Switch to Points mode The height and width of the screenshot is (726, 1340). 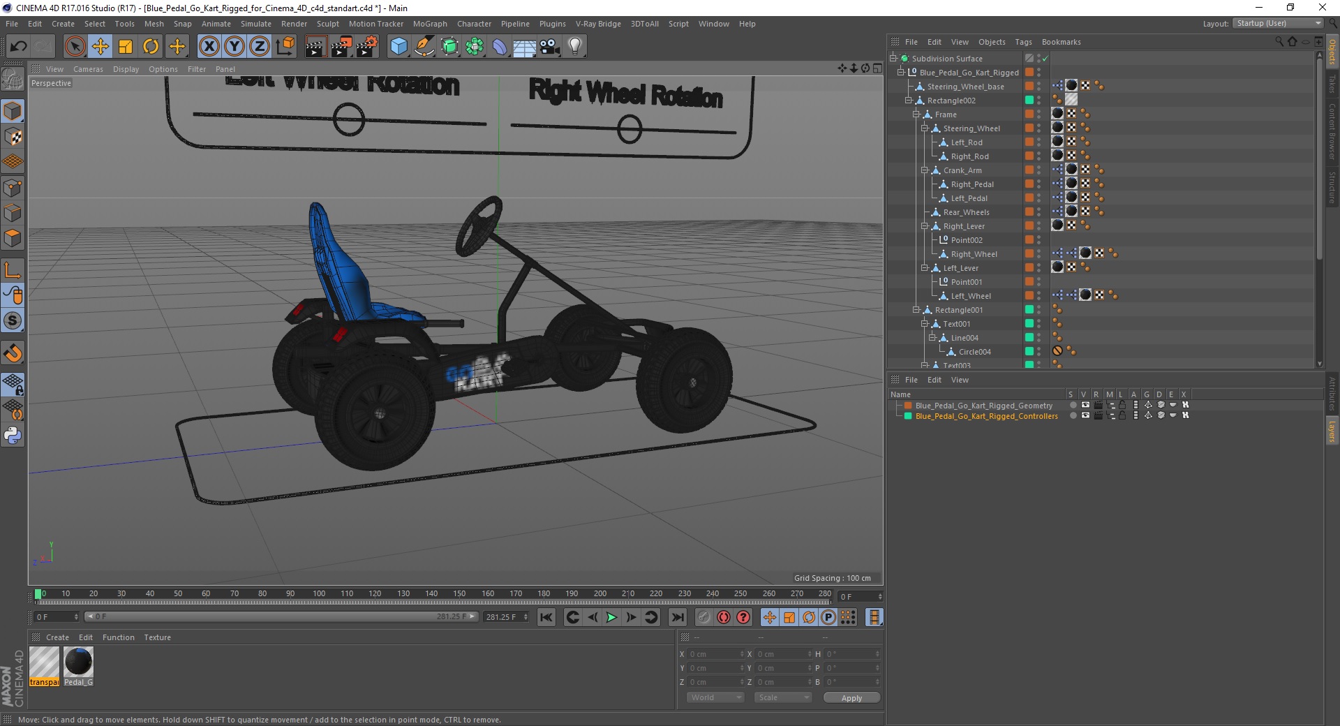pyautogui.click(x=13, y=187)
